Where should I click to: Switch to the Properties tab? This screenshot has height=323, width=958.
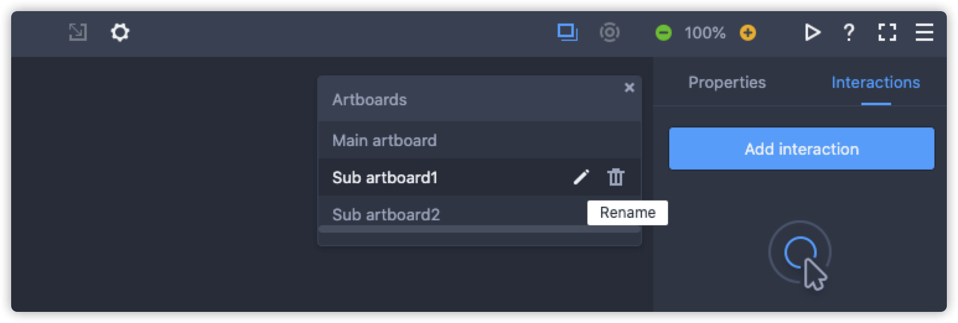pos(727,82)
